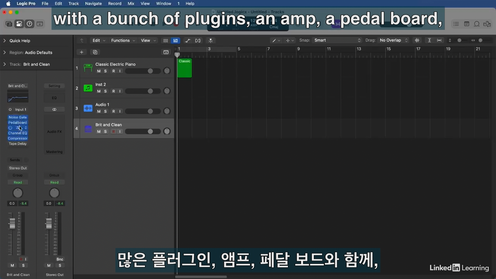Open the Functions dropdown menu
Screen dimensions: 496x279
pos(123,40)
